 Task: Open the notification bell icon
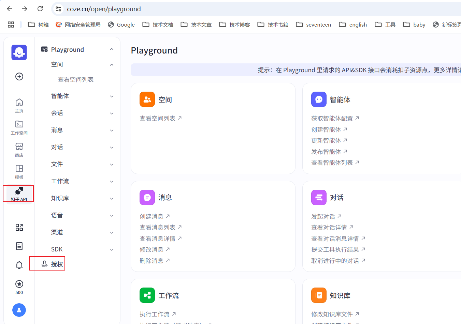click(19, 265)
